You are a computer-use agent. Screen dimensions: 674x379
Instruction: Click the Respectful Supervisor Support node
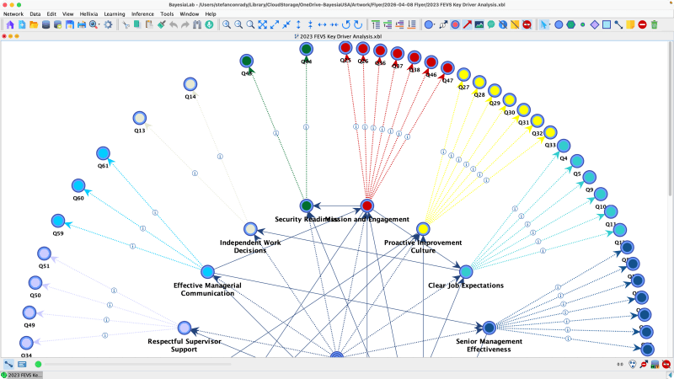click(185, 328)
